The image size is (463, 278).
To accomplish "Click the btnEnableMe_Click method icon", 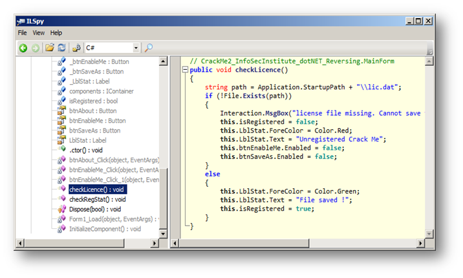I will click(x=61, y=169).
